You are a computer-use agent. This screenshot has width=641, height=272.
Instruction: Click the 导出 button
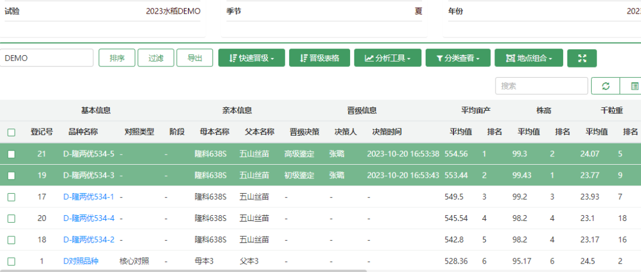[195, 58]
